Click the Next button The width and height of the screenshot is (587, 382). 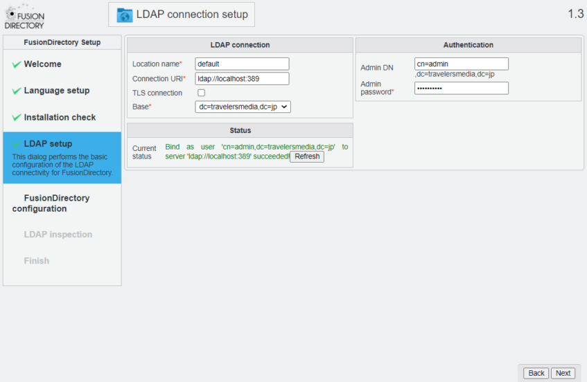(563, 373)
